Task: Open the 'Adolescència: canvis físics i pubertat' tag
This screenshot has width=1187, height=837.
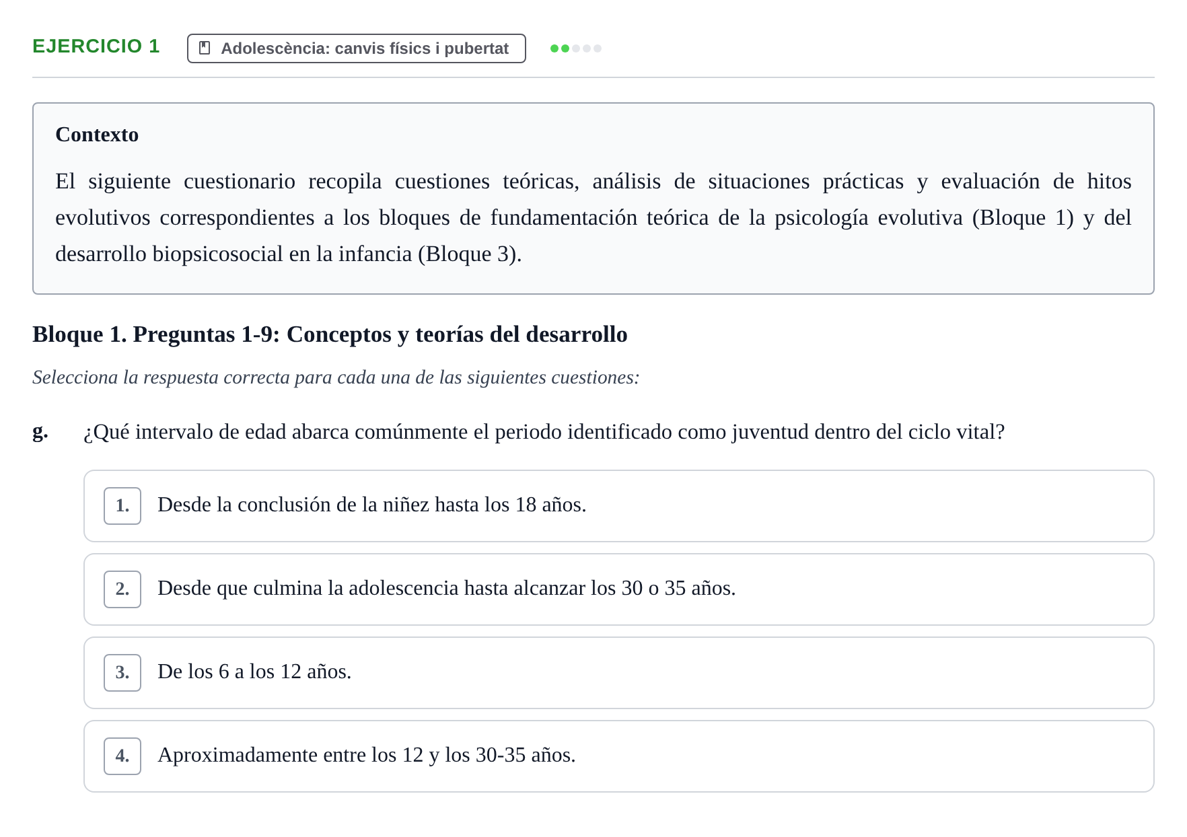Action: [x=356, y=48]
